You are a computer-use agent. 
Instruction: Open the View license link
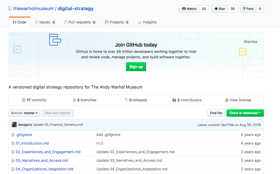(238, 100)
